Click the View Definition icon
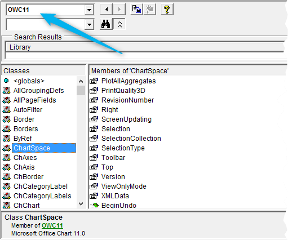Image resolution: width=288 pixels, height=240 pixels. point(149,9)
